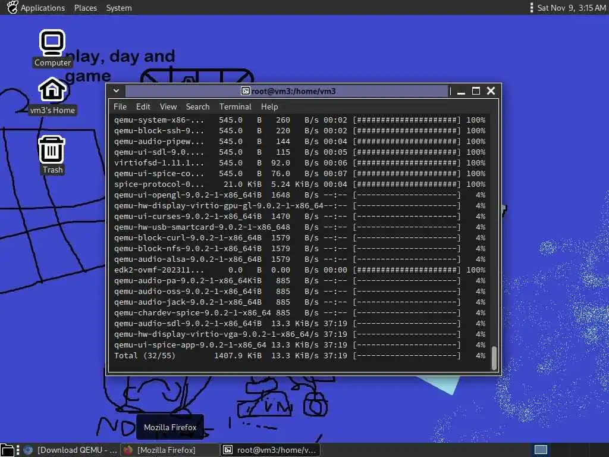
Task: Click the 'qemu-ui-spice-co...' row
Action: [300, 174]
